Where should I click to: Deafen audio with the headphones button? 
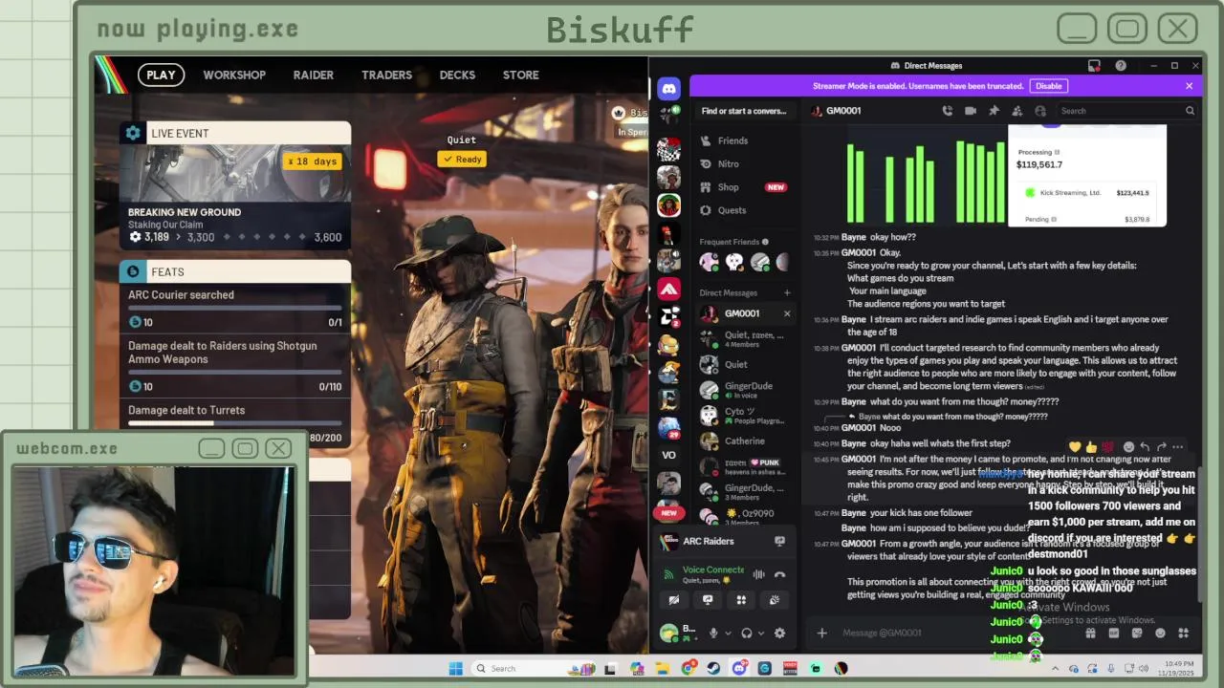point(747,633)
